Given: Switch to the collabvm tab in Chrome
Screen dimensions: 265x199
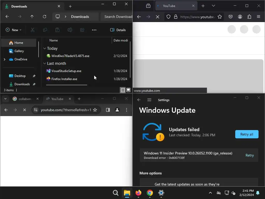Looking at the screenshot, I should [x=25, y=99].
